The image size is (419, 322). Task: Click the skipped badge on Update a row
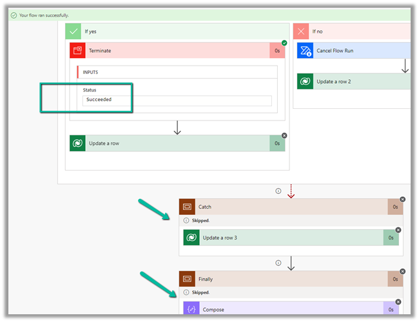click(284, 136)
